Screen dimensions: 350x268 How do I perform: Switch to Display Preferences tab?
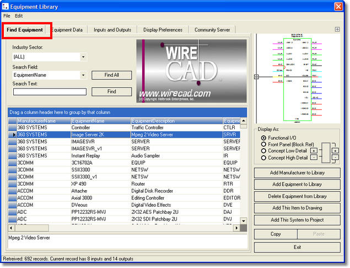(x=163, y=30)
